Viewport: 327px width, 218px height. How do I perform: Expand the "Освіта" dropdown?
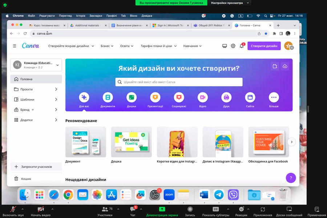click(x=126, y=46)
